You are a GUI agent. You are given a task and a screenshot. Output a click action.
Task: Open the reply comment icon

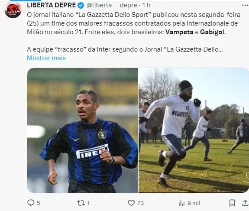tap(31, 203)
